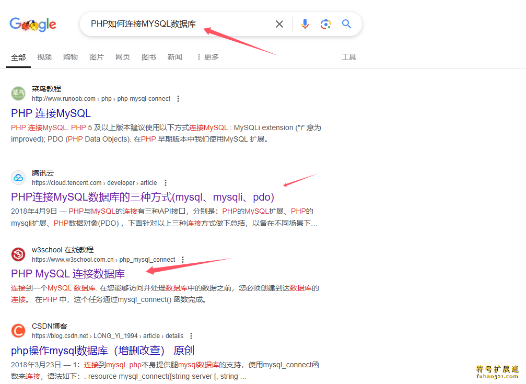Click the 菜鸟教程 site name
The height and width of the screenshot is (384, 526).
coord(46,89)
